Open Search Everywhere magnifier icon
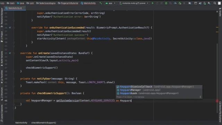This screenshot has height=125, width=222. coord(215,3)
